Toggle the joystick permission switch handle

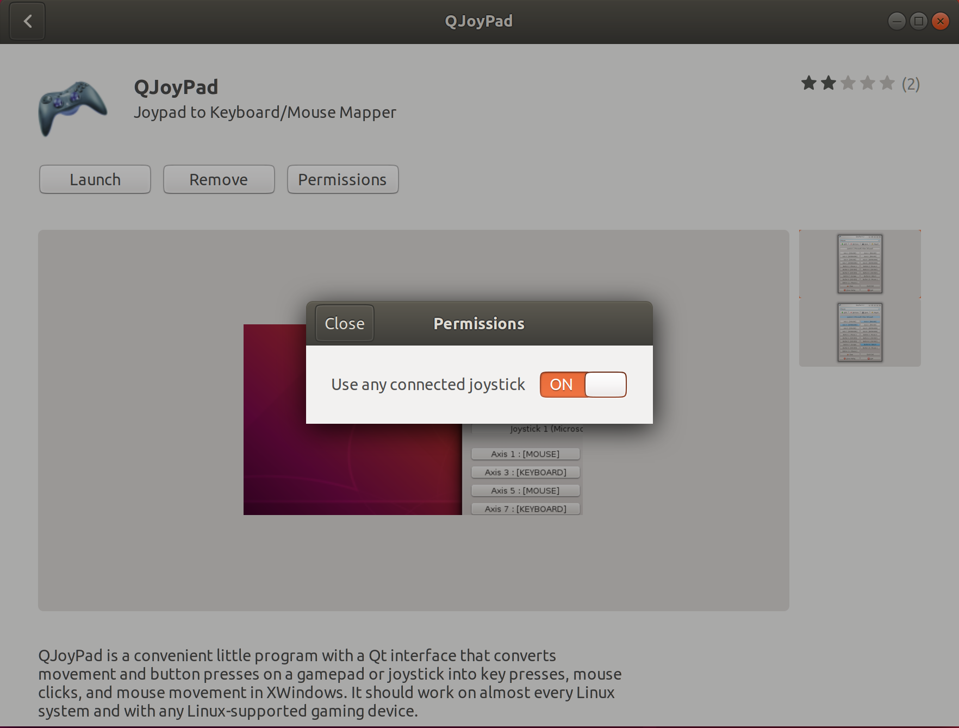(x=605, y=384)
